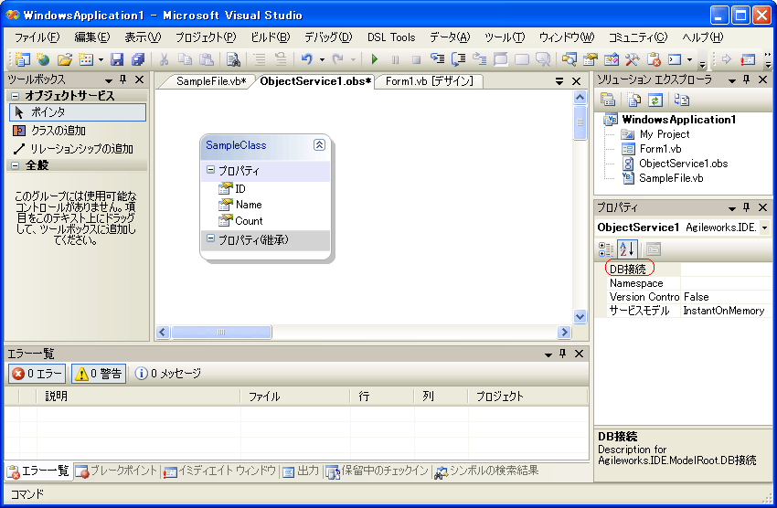The image size is (777, 508).
Task: Click Solution Explorer show all files icon
Action: (x=633, y=100)
